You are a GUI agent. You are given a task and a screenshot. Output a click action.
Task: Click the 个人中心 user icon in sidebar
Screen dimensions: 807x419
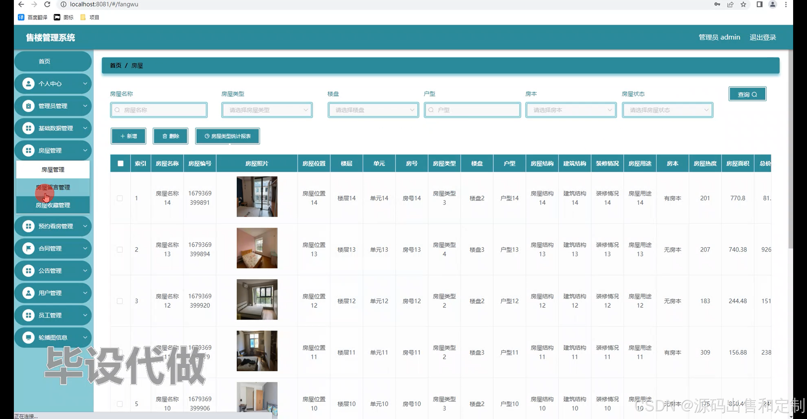pyautogui.click(x=28, y=84)
